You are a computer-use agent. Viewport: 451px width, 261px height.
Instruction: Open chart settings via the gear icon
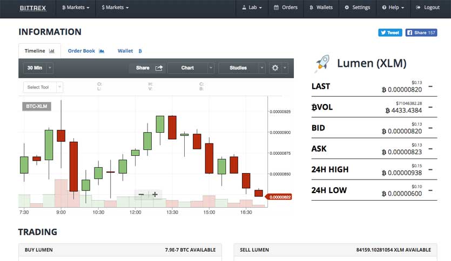click(275, 68)
